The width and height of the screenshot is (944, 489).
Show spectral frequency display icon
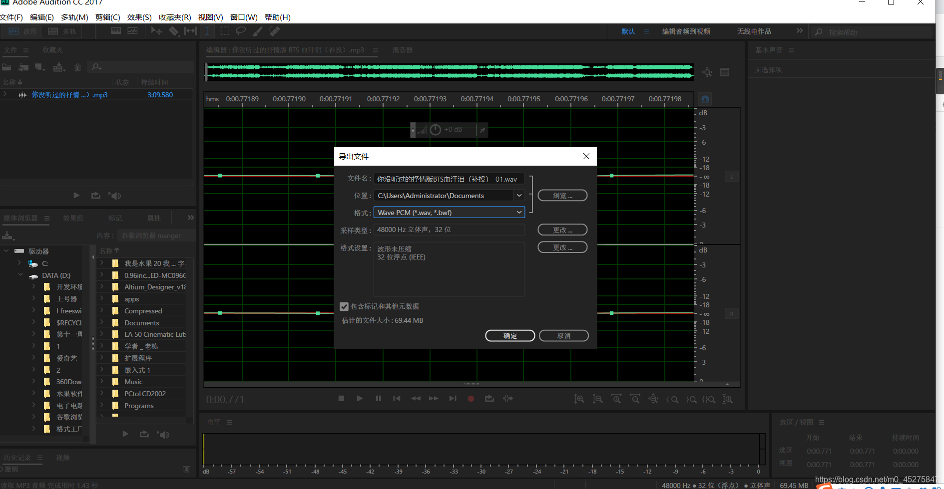click(x=116, y=31)
